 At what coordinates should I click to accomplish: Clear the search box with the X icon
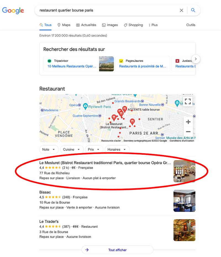pos(181,10)
